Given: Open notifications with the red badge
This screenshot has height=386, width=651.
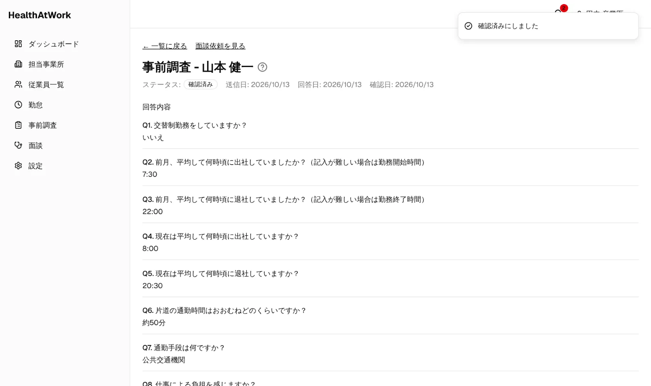Looking at the screenshot, I should click(560, 10).
